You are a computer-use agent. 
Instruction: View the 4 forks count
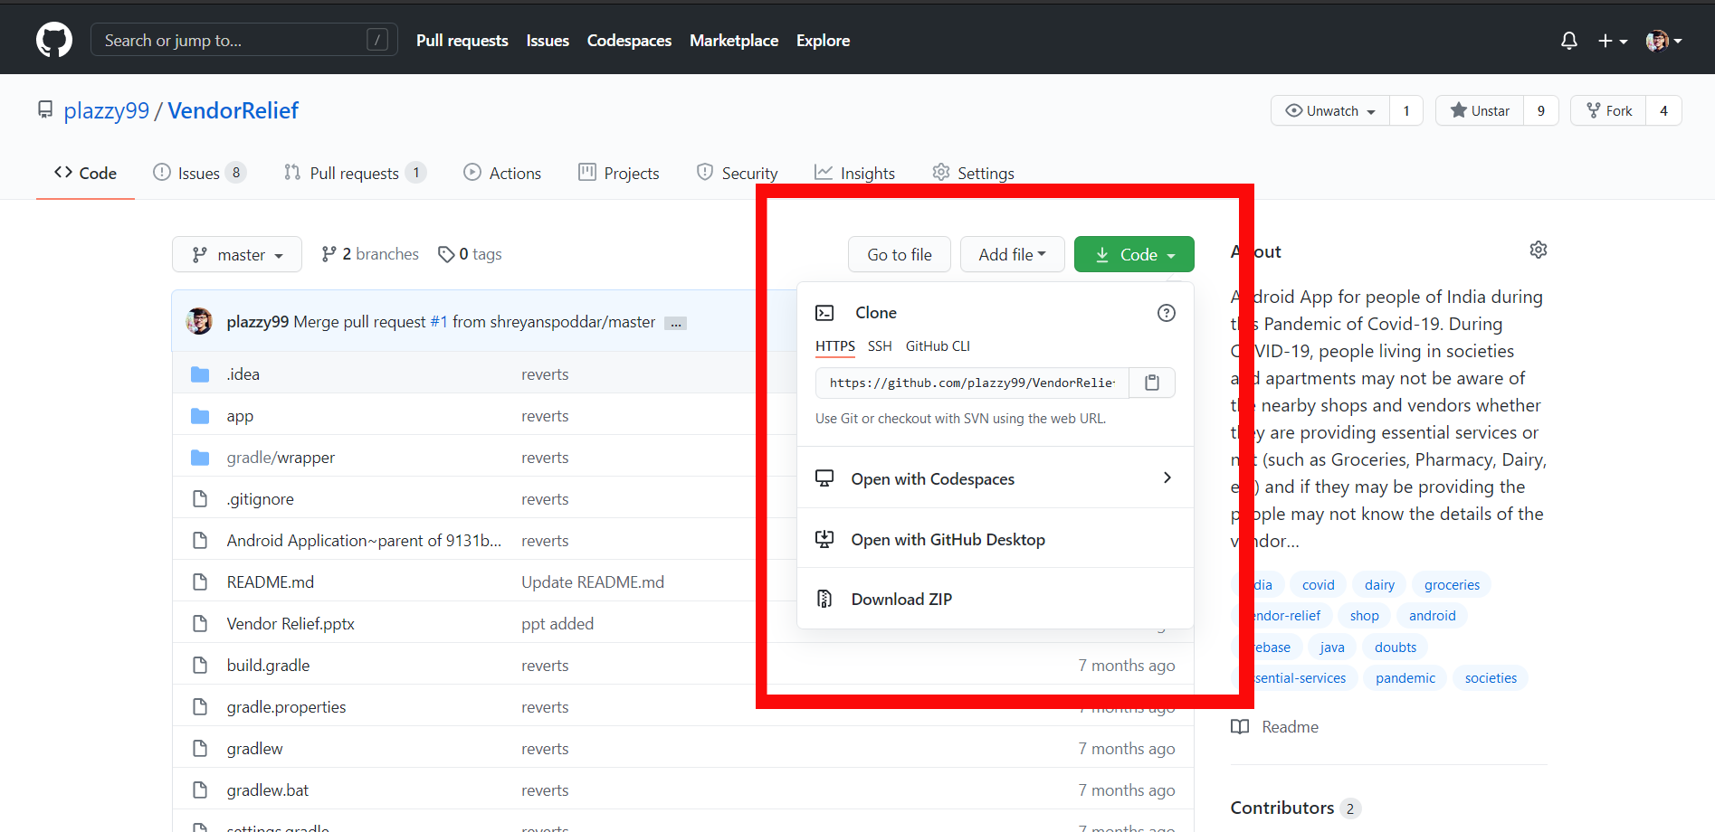coord(1663,110)
